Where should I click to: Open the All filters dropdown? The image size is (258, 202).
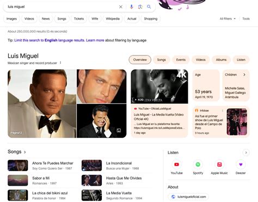tap(228, 19)
